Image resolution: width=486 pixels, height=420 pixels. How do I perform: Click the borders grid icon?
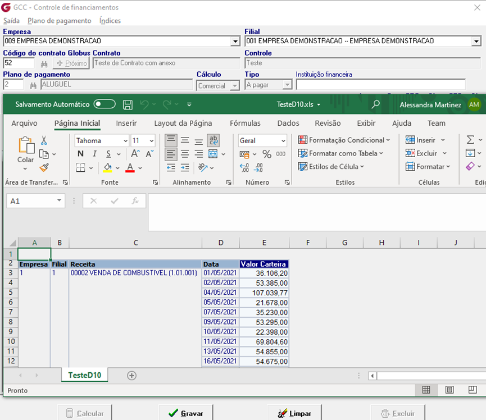pos(80,167)
